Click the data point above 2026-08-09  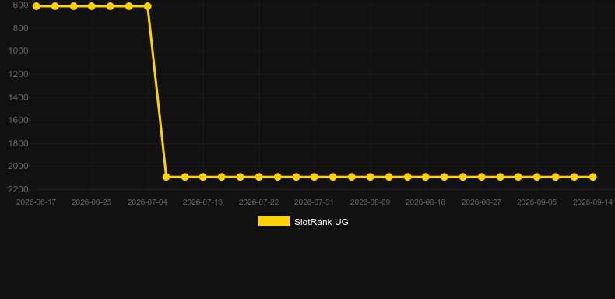pyautogui.click(x=370, y=177)
